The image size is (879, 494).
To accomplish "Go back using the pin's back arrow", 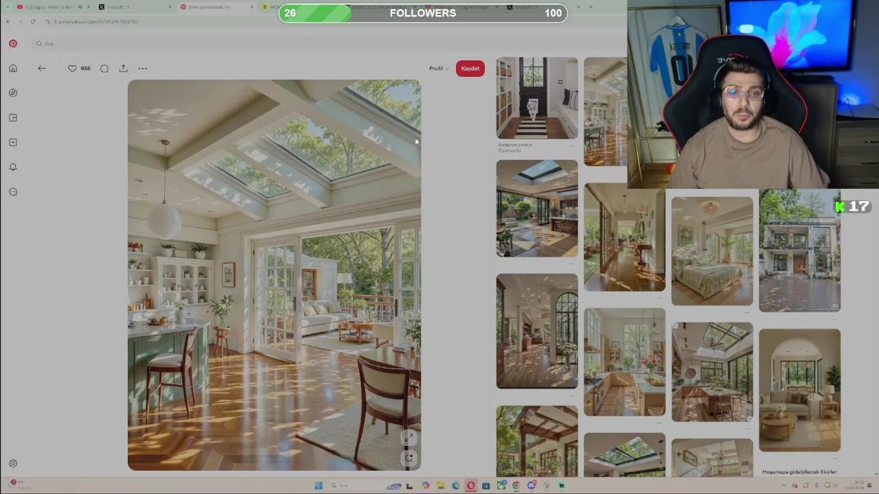I will (x=42, y=68).
